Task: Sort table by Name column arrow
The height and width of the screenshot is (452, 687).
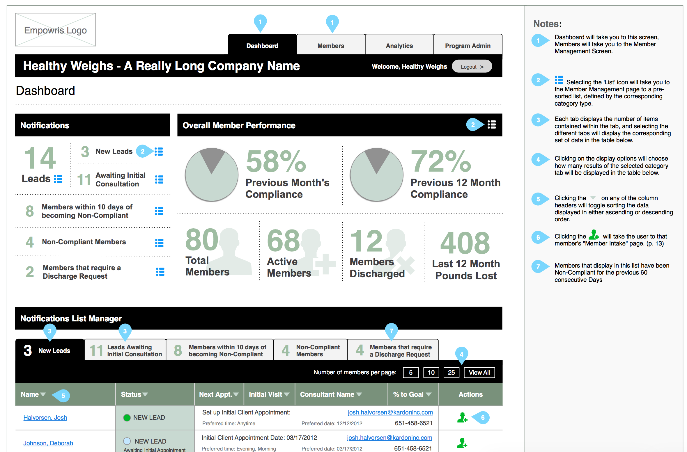Action: pyautogui.click(x=43, y=394)
